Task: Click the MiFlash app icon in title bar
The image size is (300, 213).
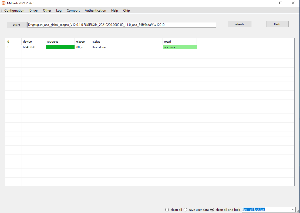Action: click(4, 3)
